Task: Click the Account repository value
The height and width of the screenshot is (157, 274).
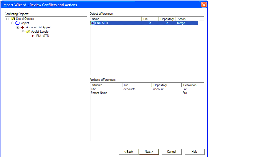Action: [158, 89]
